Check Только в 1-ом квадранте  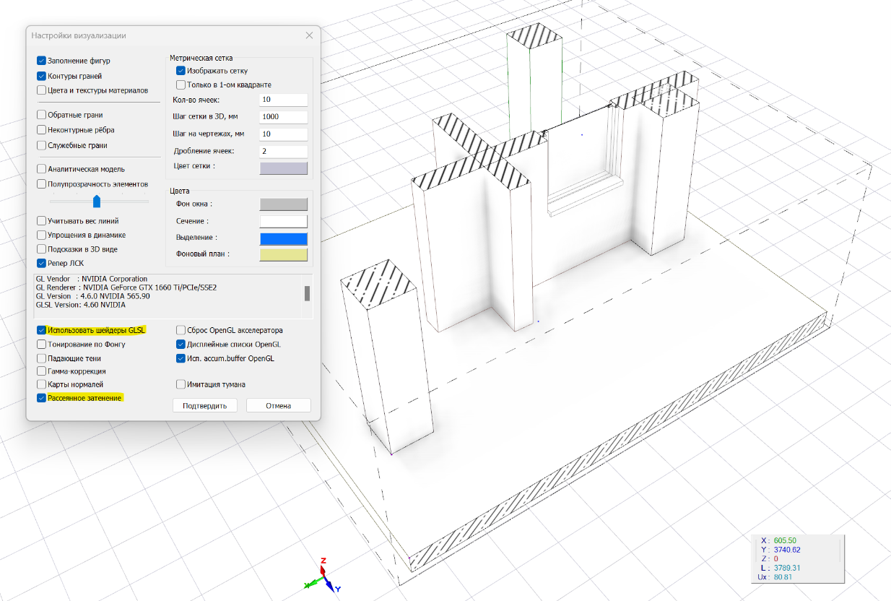[181, 85]
